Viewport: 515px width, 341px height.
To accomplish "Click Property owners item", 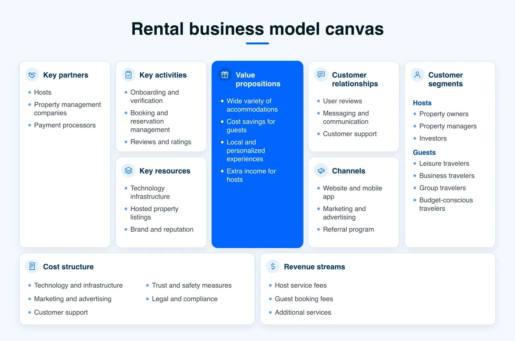I will pyautogui.click(x=444, y=114).
